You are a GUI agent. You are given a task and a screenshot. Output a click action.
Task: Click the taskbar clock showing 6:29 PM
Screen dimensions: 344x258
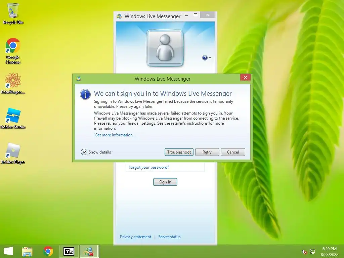click(x=329, y=252)
